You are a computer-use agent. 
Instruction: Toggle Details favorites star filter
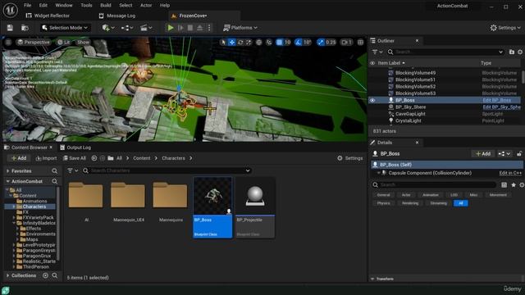[x=514, y=184]
